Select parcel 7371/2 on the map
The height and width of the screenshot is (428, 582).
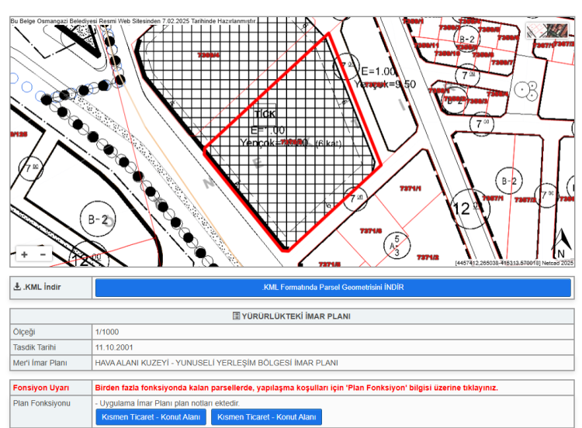coord(428,257)
